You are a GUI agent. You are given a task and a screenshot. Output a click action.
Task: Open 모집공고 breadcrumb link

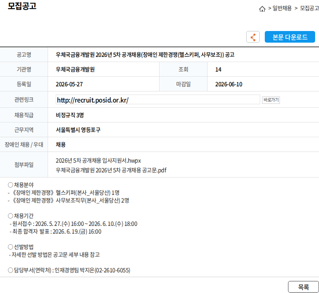point(309,9)
